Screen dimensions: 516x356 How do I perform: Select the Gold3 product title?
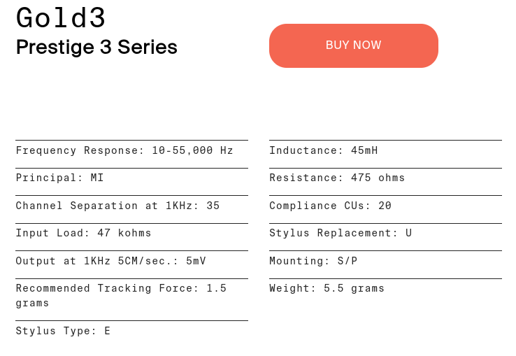tap(61, 17)
